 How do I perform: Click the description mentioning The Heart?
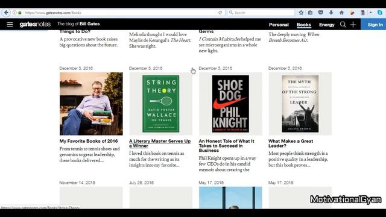[x=160, y=40]
